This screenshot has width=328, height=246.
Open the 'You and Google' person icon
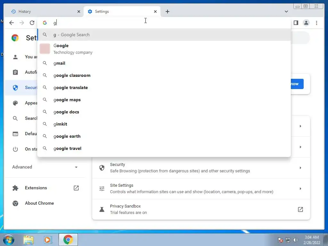pyautogui.click(x=15, y=57)
